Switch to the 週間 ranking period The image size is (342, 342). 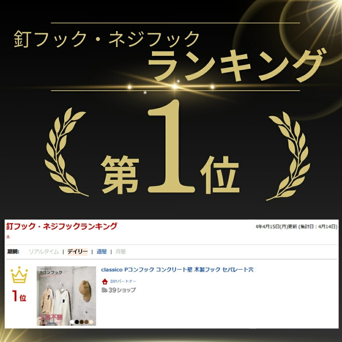102,251
